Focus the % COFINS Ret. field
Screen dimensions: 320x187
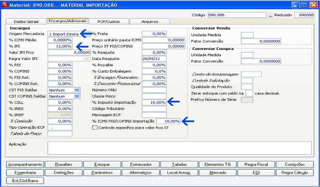point(60,84)
